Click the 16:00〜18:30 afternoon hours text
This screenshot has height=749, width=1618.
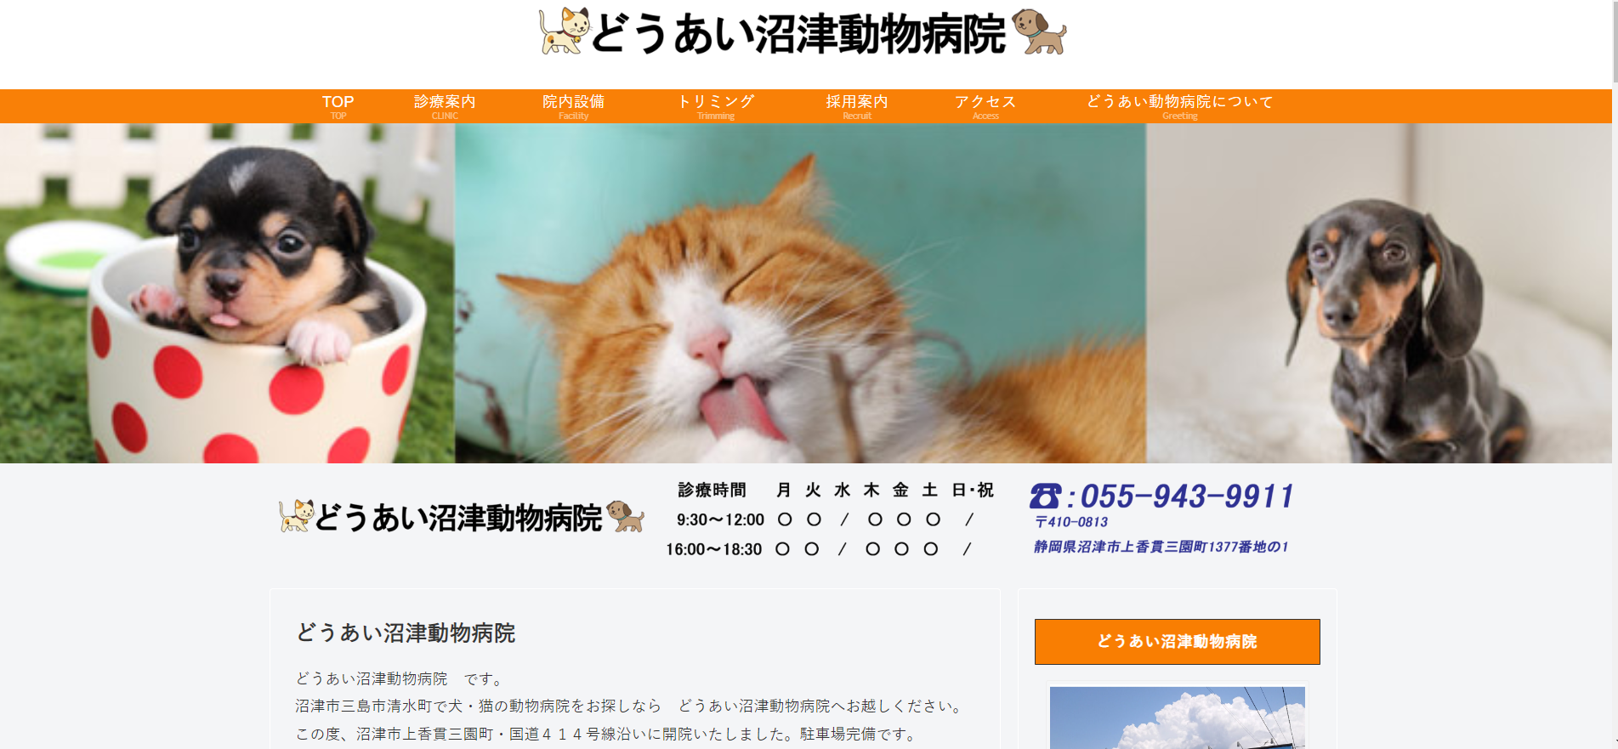point(713,549)
